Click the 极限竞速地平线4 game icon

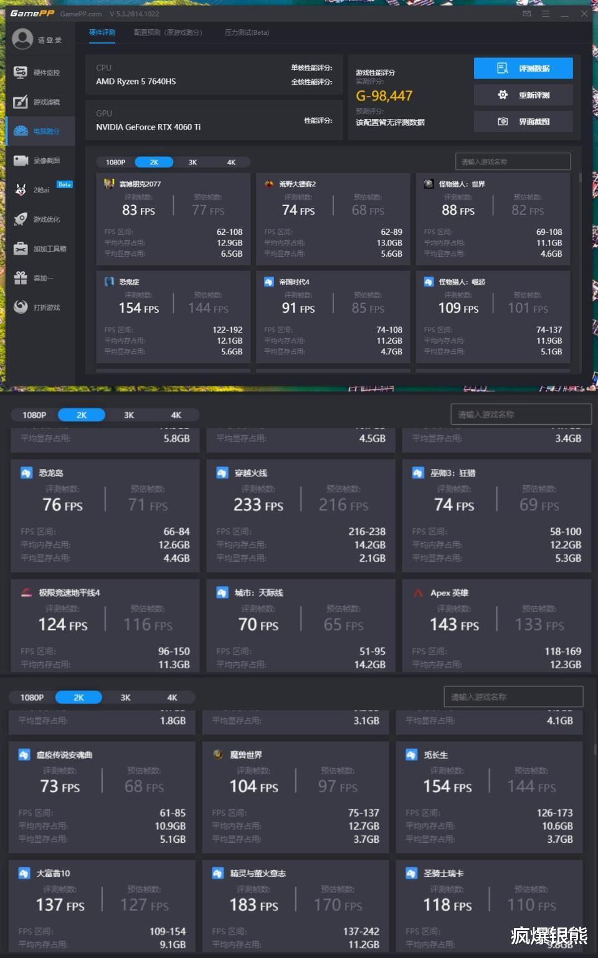26,592
